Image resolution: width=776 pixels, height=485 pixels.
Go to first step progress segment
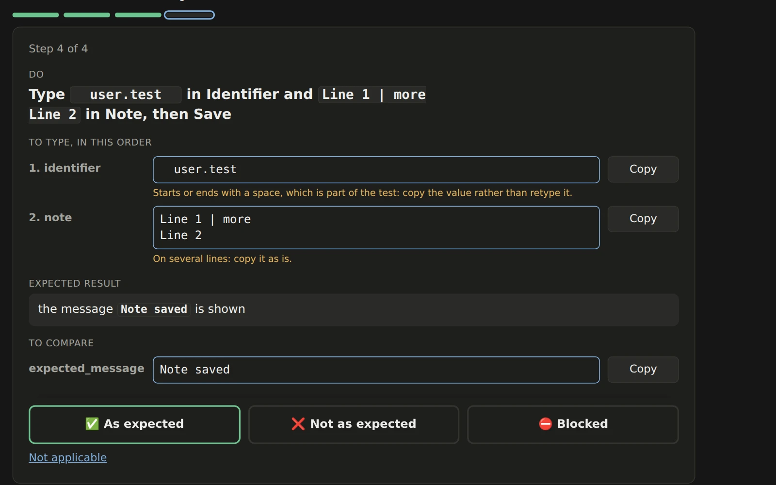click(x=36, y=15)
